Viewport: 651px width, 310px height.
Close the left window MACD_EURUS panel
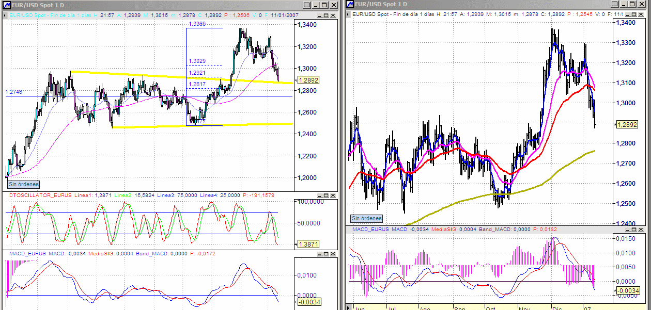pos(333,254)
